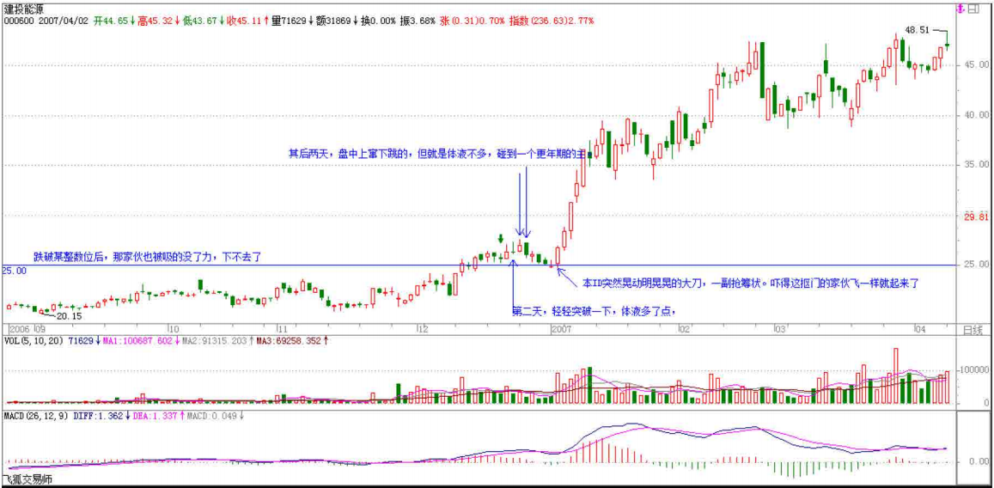Select the annotation starting with 跌破某整数位后
Screen dimensions: 994x488
pos(146,256)
